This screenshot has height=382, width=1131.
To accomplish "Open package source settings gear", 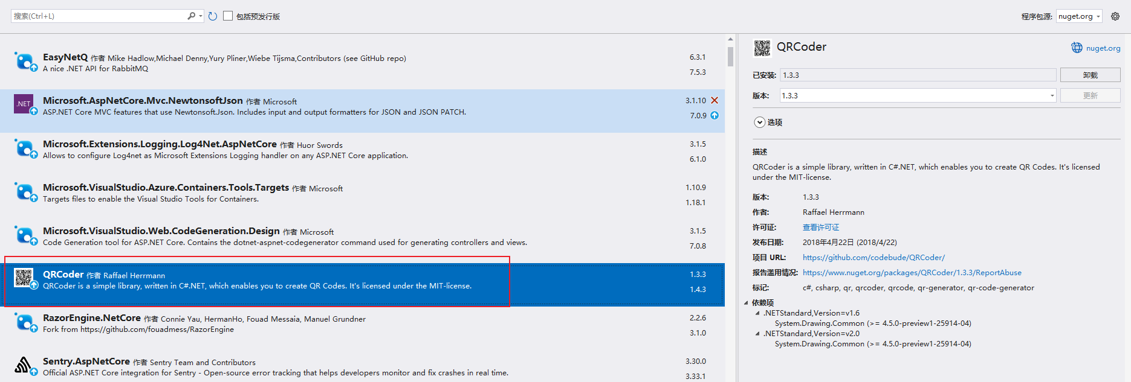I will pyautogui.click(x=1115, y=16).
